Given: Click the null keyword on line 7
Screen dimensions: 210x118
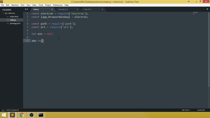Looking at the screenshot, I should tap(50, 34).
